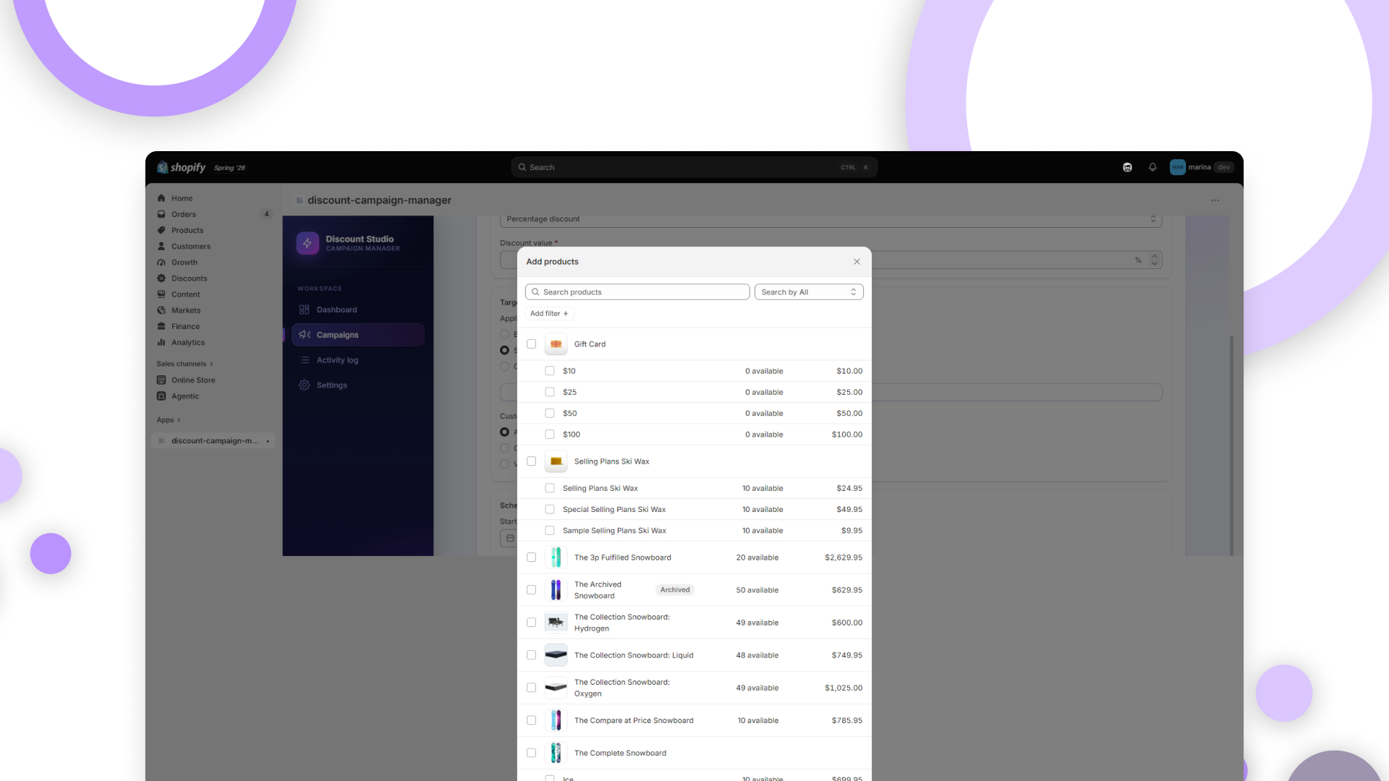This screenshot has width=1389, height=781.
Task: Open Activity log in Discount Studio menu
Action: [x=358, y=360]
